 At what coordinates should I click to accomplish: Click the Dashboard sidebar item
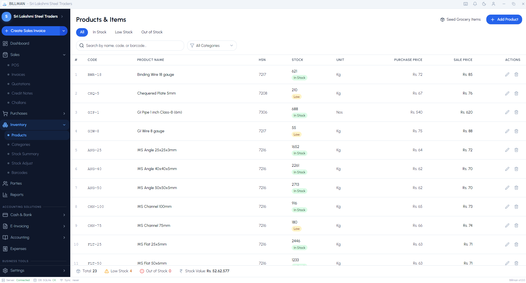click(x=35, y=43)
